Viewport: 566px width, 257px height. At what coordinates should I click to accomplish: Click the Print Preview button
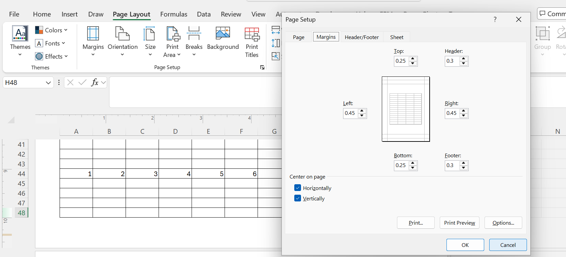pos(460,223)
